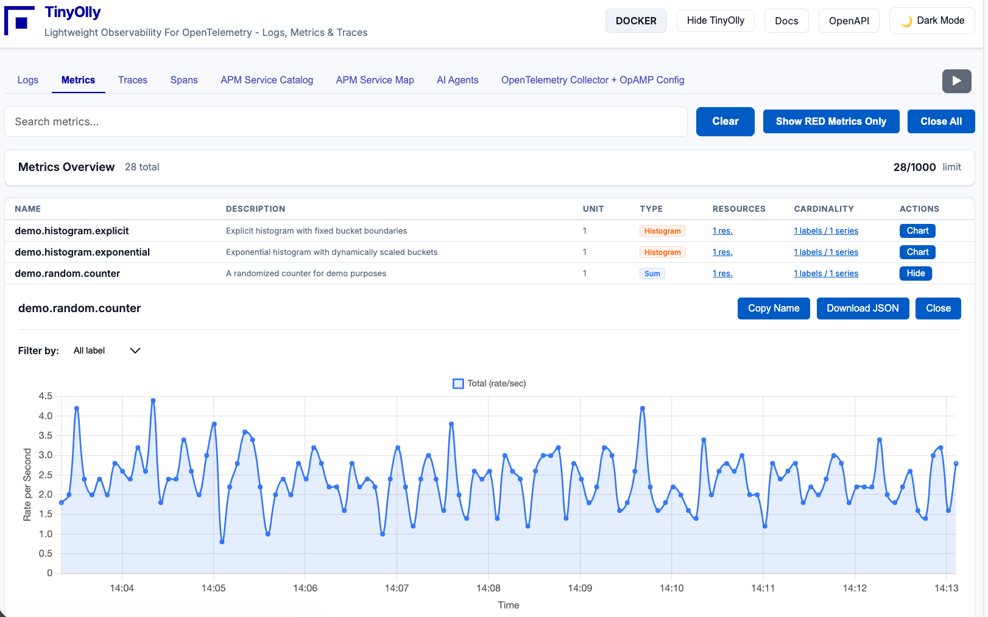
Task: Enable Show RED Metrics Only
Action: click(831, 121)
